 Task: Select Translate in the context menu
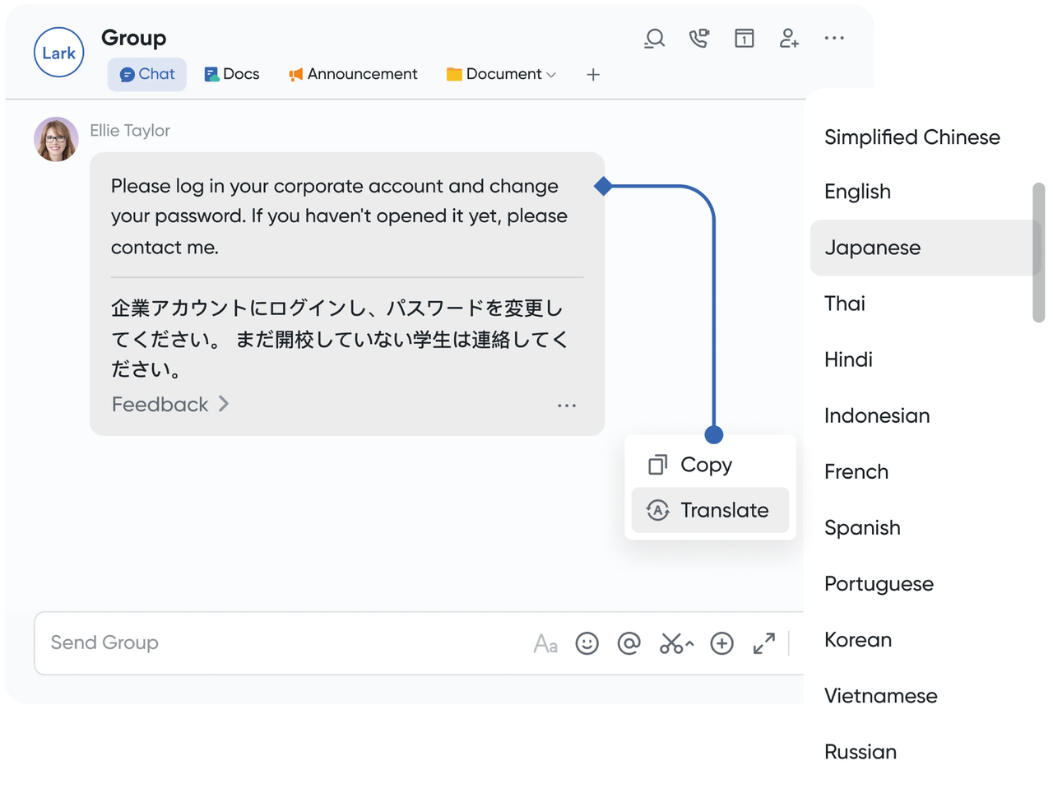[x=710, y=510]
